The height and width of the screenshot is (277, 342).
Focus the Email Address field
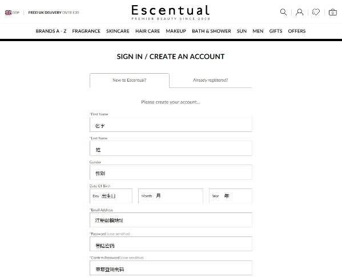pyautogui.click(x=171, y=220)
